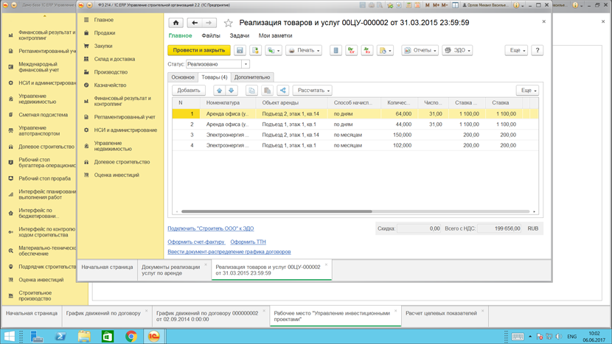612x344 pixels.
Task: Click the Номенклатура column header
Action: pos(229,103)
